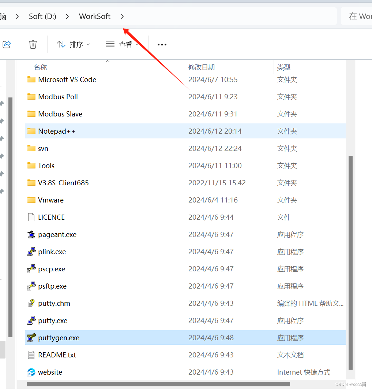Click the type 'Internet 快捷方式' cell
372x390 pixels.
click(304, 372)
